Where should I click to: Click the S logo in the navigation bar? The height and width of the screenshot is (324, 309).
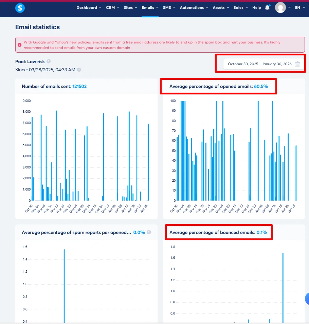[20, 8]
